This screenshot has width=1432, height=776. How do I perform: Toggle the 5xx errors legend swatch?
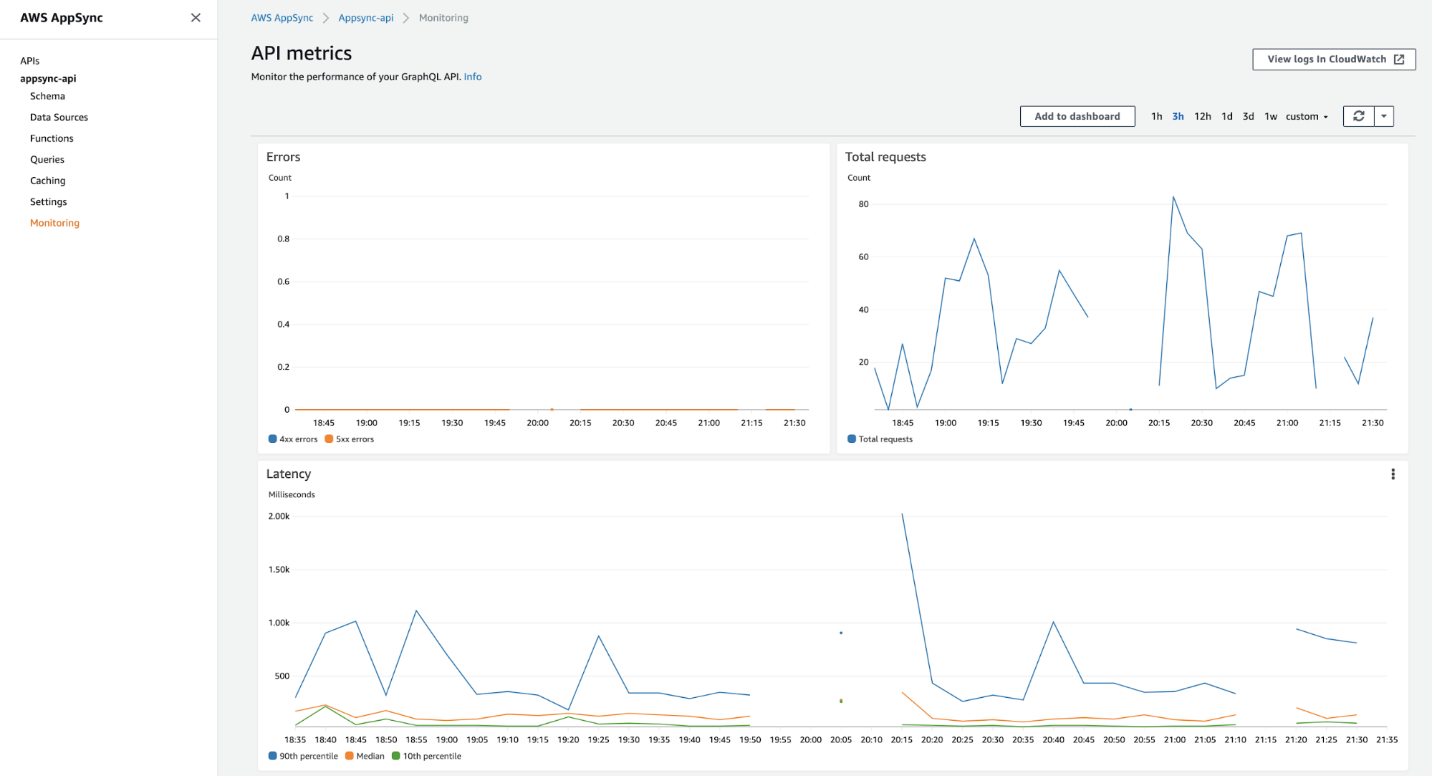coord(329,439)
